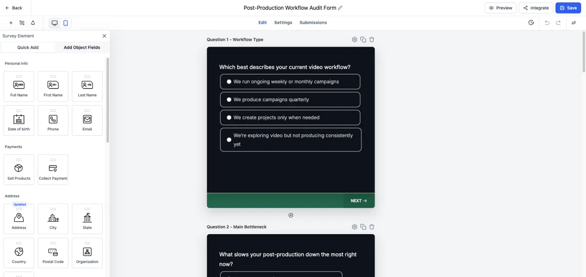Image resolution: width=586 pixels, height=277 pixels.
Task: Close the Survey Element panel
Action: pos(104,36)
